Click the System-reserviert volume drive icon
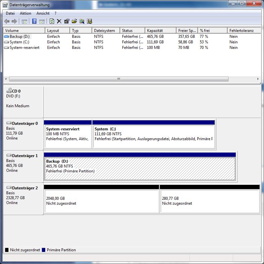 [x=7, y=48]
